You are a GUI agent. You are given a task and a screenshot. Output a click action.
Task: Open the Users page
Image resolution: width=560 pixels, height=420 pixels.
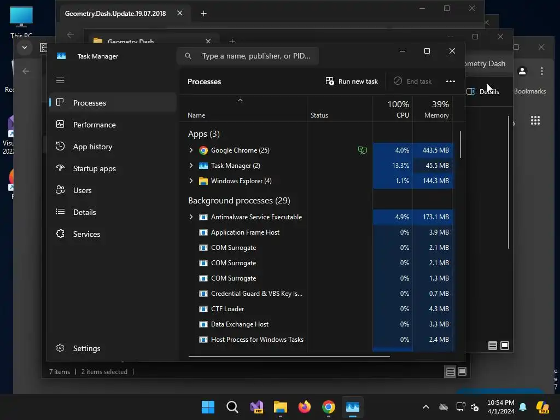[x=113, y=190]
